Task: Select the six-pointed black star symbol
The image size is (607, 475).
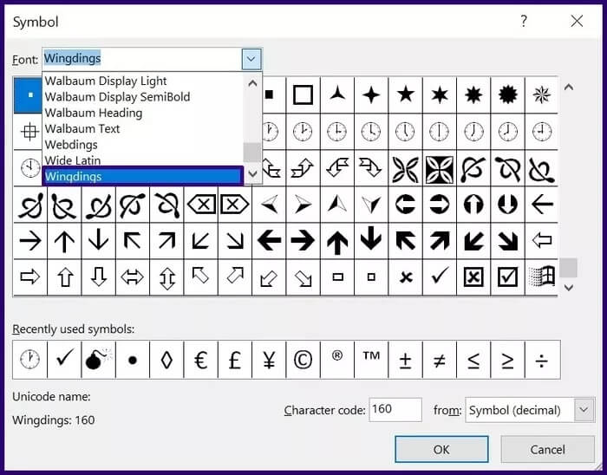Action: (x=440, y=94)
